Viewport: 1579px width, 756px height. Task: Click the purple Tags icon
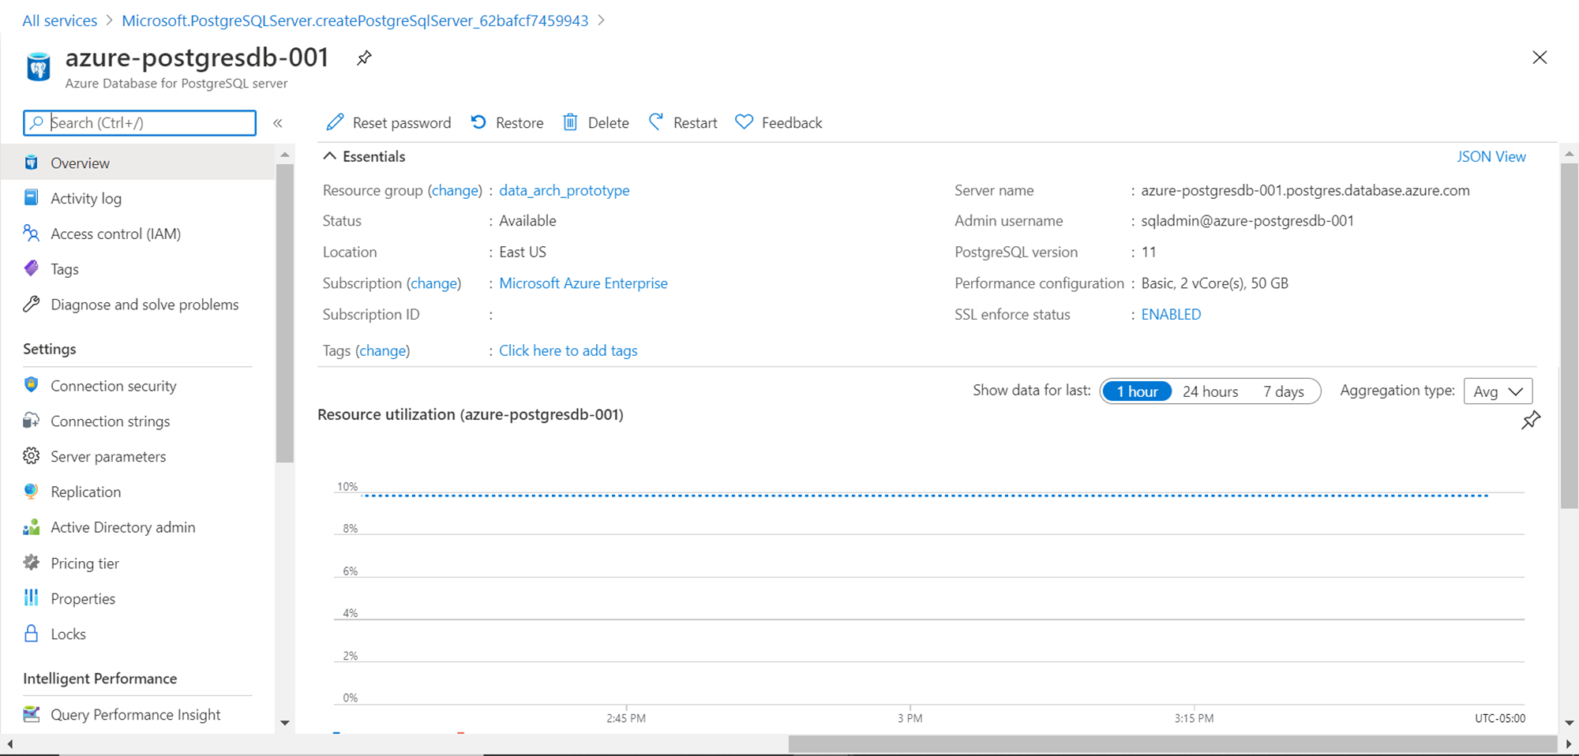point(32,268)
